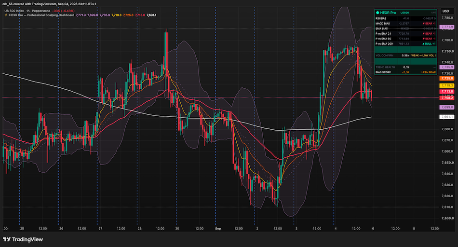Click the LIVE label in the dashboard header
Screen dimensions: 458x247
click(433, 13)
